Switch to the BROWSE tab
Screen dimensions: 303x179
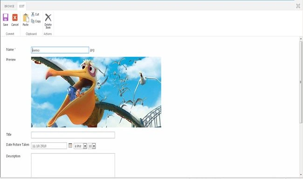click(9, 6)
